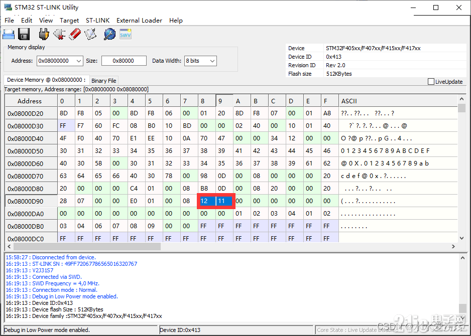Click the log panel scrollbar down arrow
This screenshot has width=471, height=336.
pyautogui.click(x=462, y=318)
